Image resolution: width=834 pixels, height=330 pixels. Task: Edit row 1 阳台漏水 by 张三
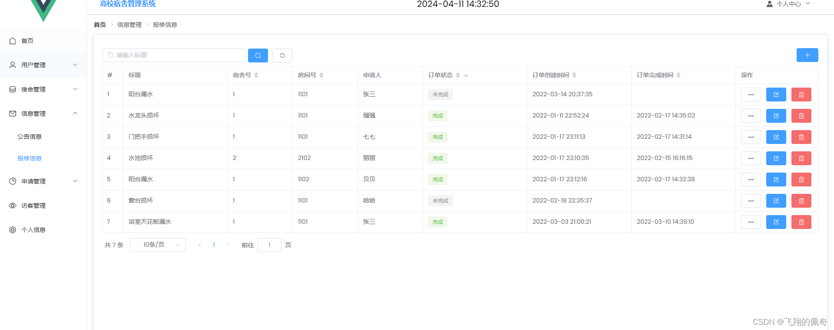point(776,95)
